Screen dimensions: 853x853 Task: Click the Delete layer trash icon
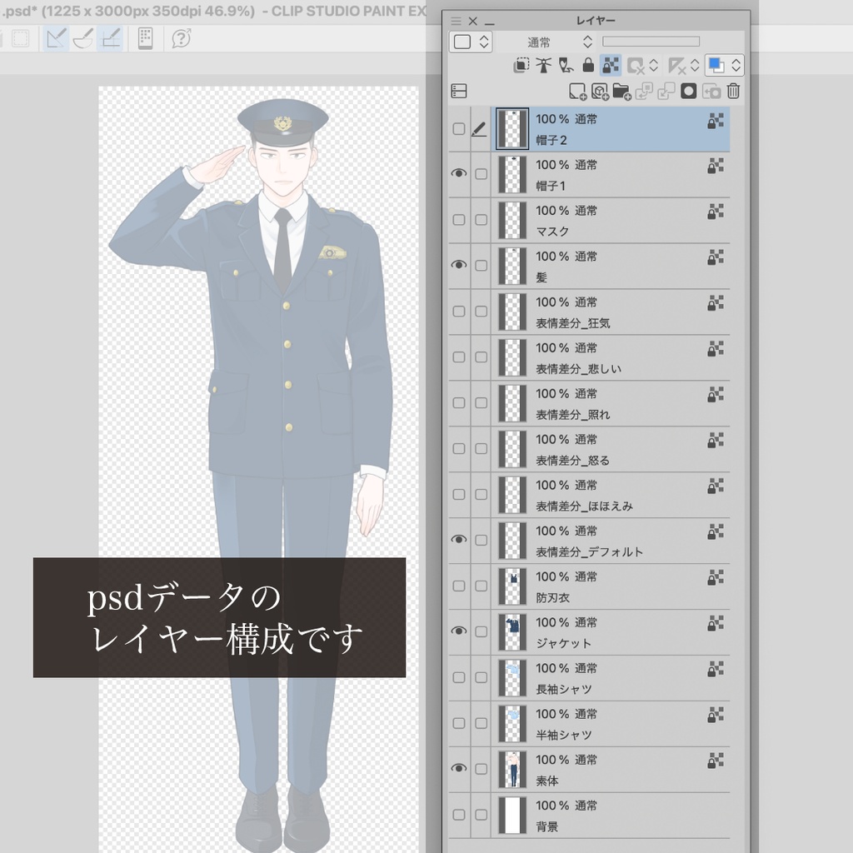pyautogui.click(x=732, y=92)
